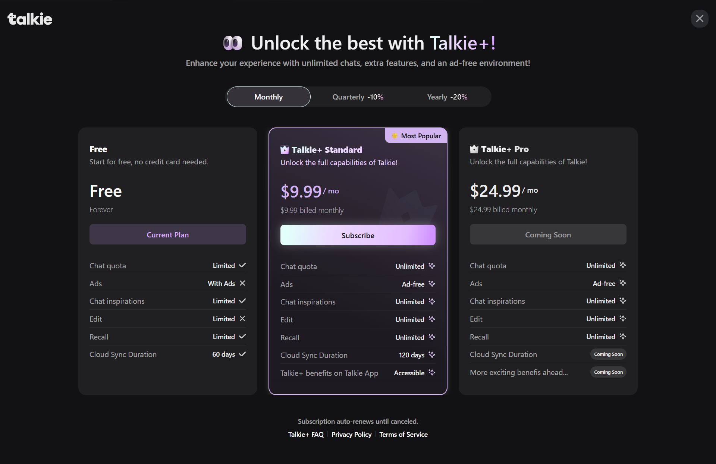Click the talkie logo
This screenshot has height=464, width=716.
[30, 19]
